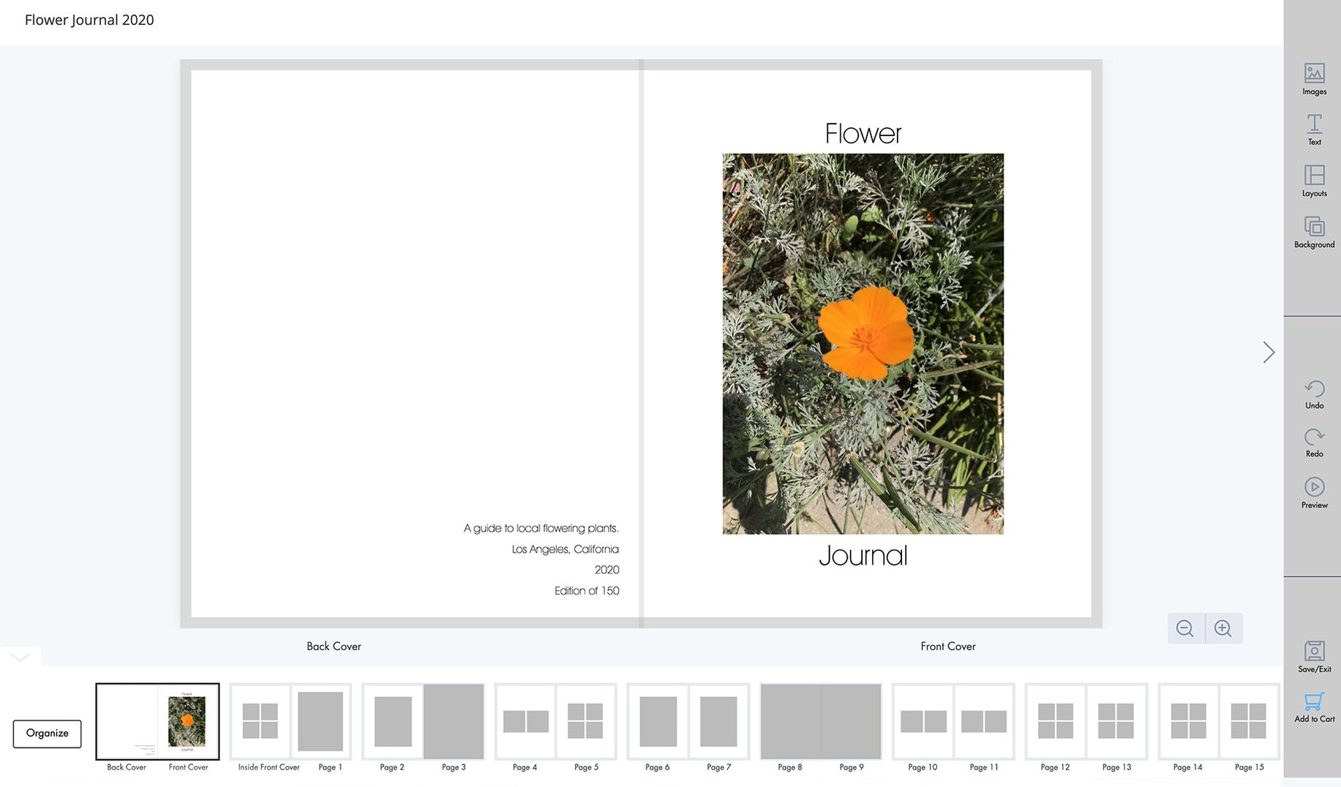Viewport: 1341px width, 787px height.
Task: Zoom out of the page view
Action: click(x=1185, y=628)
